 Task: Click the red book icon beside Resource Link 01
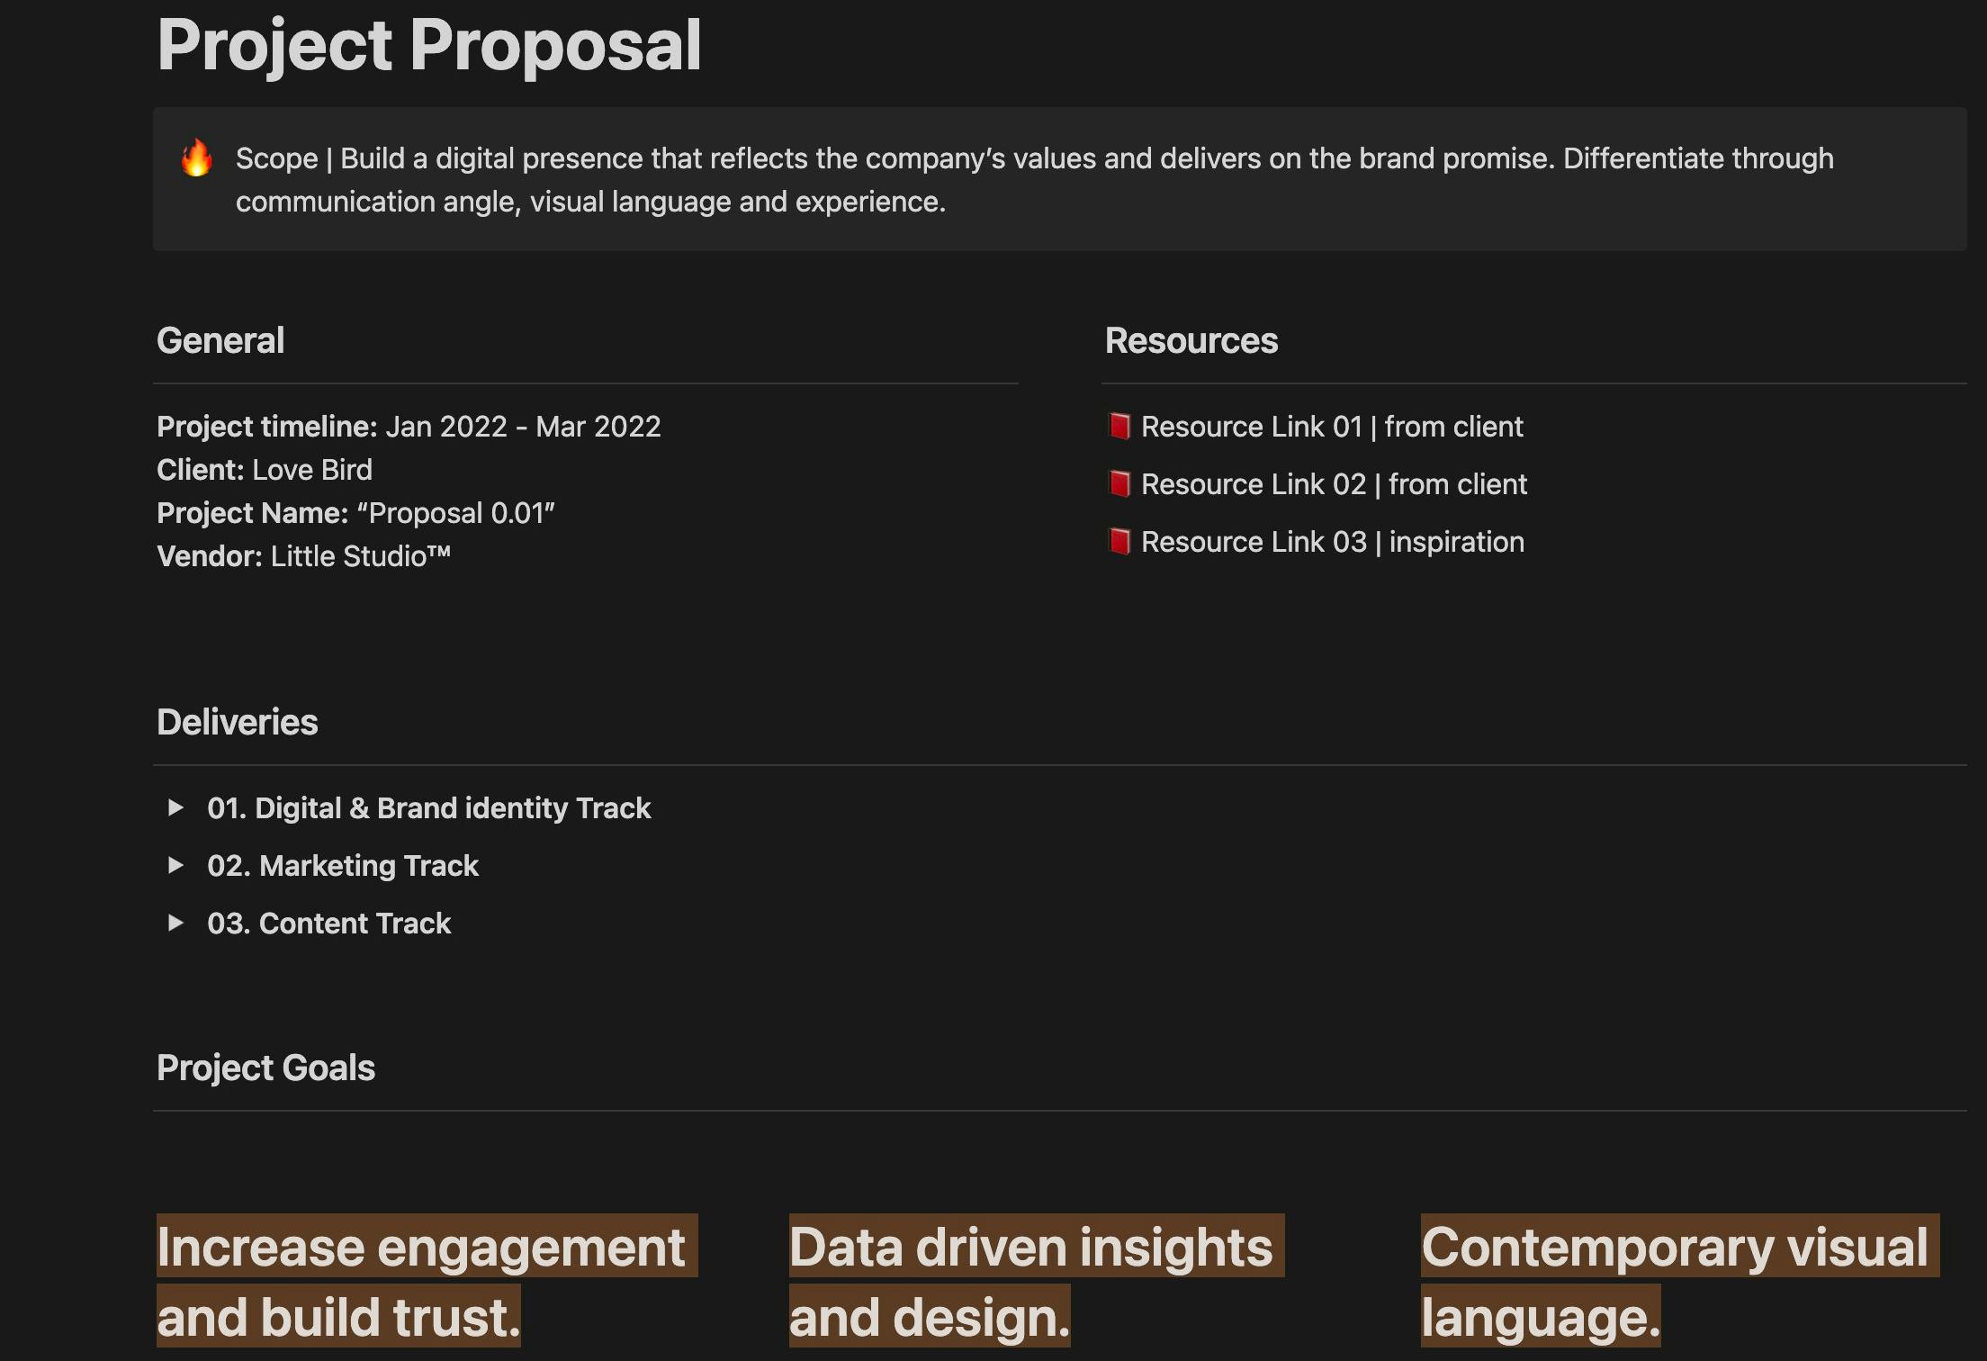click(1119, 428)
